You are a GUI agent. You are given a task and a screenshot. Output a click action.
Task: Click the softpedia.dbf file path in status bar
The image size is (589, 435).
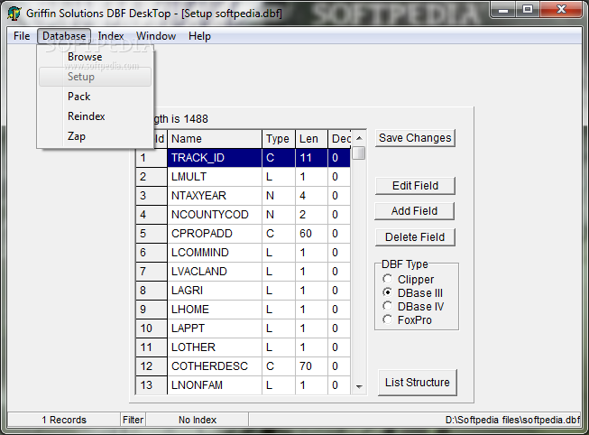tap(512, 420)
